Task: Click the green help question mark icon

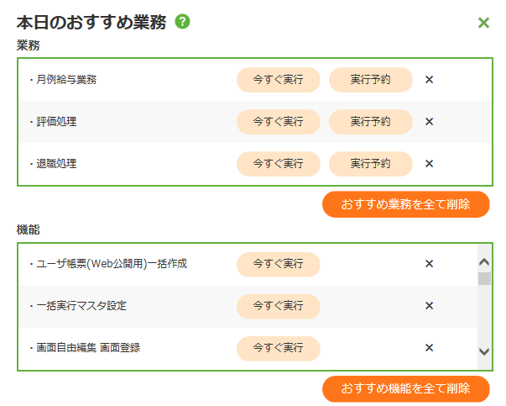Action: coord(183,22)
